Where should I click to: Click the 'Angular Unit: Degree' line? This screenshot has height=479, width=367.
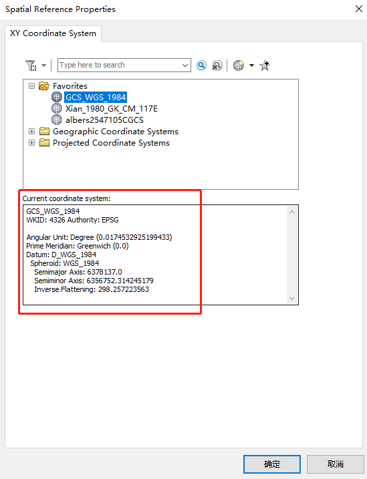(x=100, y=237)
